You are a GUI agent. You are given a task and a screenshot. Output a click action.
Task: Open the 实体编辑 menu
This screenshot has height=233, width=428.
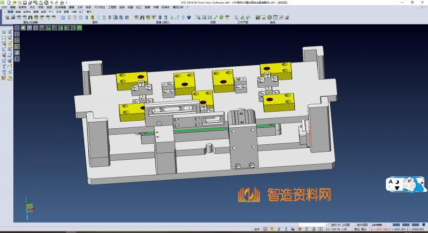[x=60, y=7]
